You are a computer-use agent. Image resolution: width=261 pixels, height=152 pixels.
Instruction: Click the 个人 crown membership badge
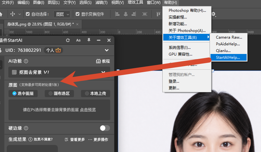point(53,50)
